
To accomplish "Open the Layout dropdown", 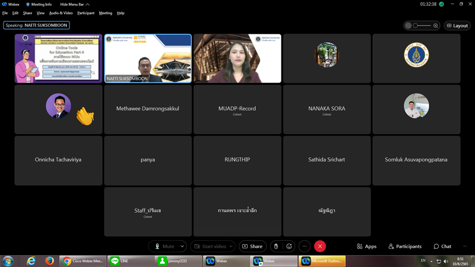I will pyautogui.click(x=457, y=26).
